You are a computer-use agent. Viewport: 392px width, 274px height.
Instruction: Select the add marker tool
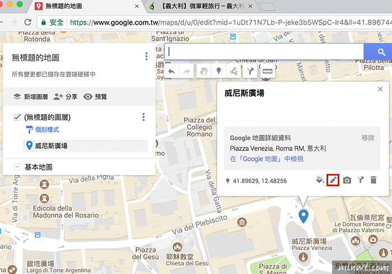(x=219, y=71)
